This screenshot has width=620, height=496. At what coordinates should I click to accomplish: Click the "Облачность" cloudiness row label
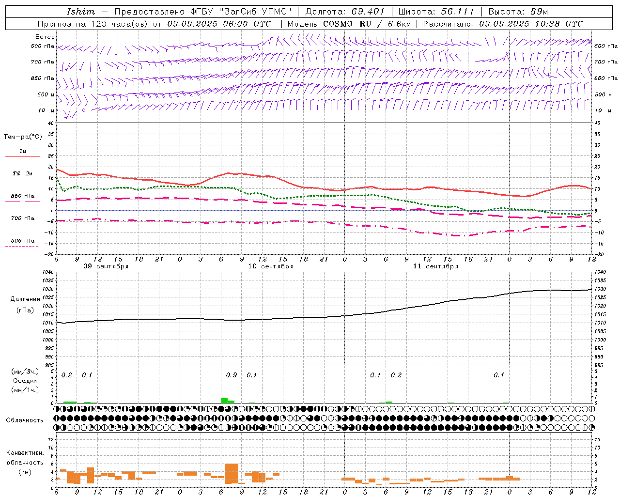click(x=25, y=420)
